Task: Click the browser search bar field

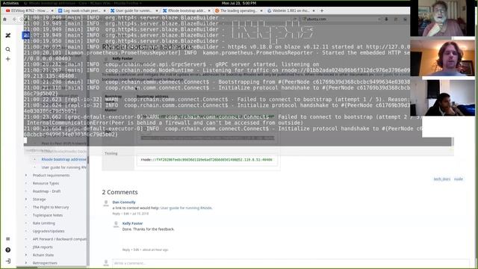Action: click(x=341, y=19)
